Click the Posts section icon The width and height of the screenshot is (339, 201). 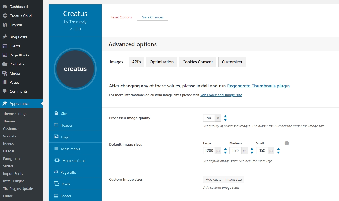point(56,184)
